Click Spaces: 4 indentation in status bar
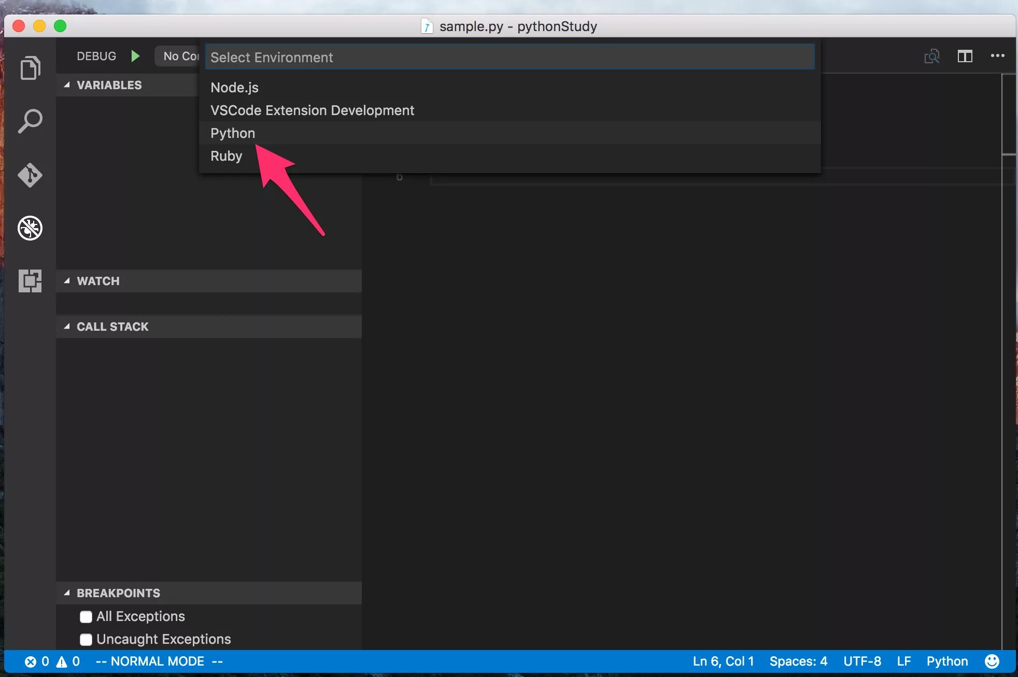This screenshot has height=677, width=1018. (798, 661)
